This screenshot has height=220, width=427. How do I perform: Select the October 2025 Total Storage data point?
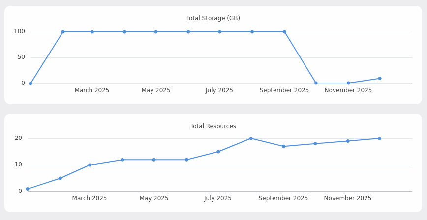pyautogui.click(x=316, y=83)
